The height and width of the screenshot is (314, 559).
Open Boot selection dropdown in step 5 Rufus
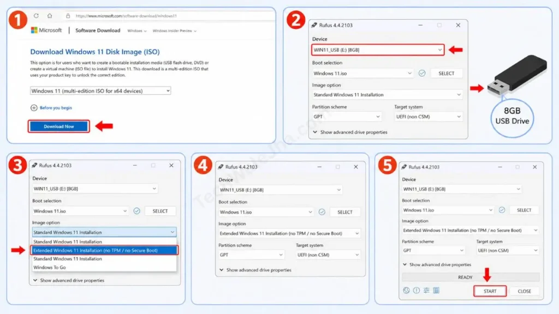pyautogui.click(x=448, y=210)
